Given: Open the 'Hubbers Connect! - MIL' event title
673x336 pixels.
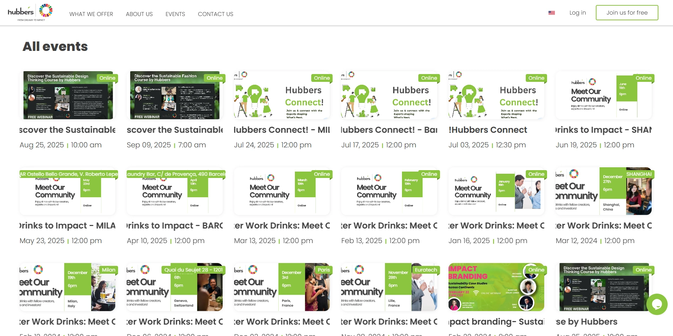Looking at the screenshot, I should (x=282, y=130).
